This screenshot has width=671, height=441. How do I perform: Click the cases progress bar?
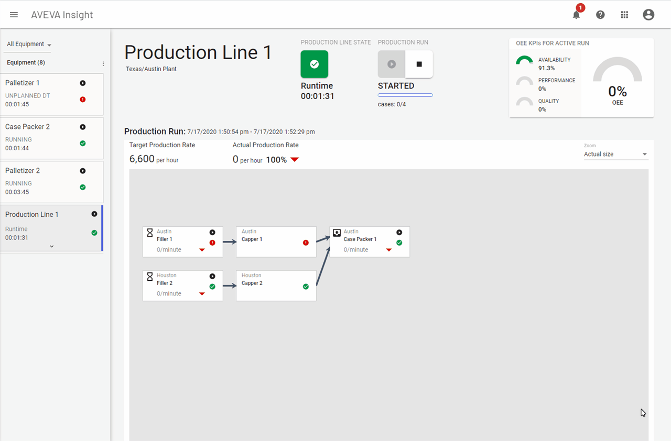[x=405, y=95]
